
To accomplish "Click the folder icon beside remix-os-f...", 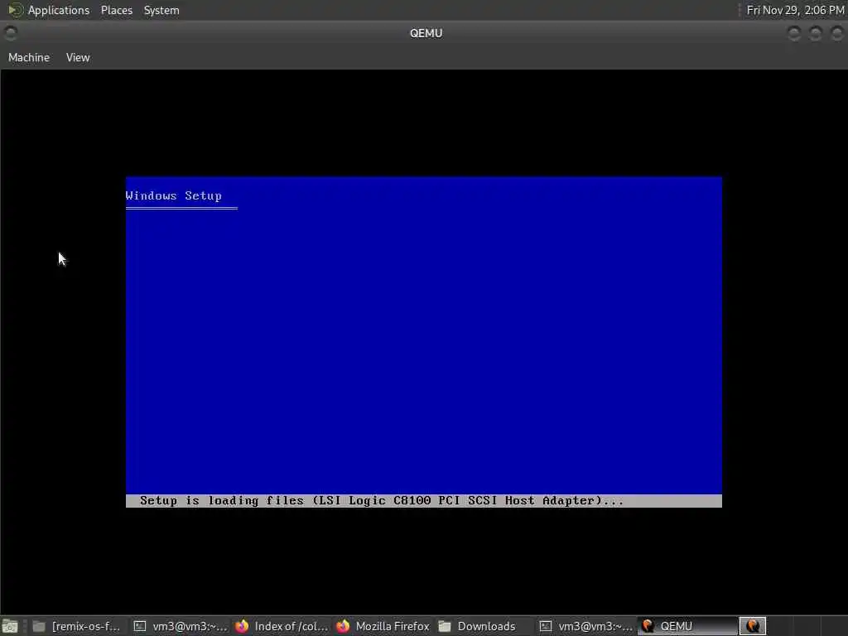I will coord(39,626).
